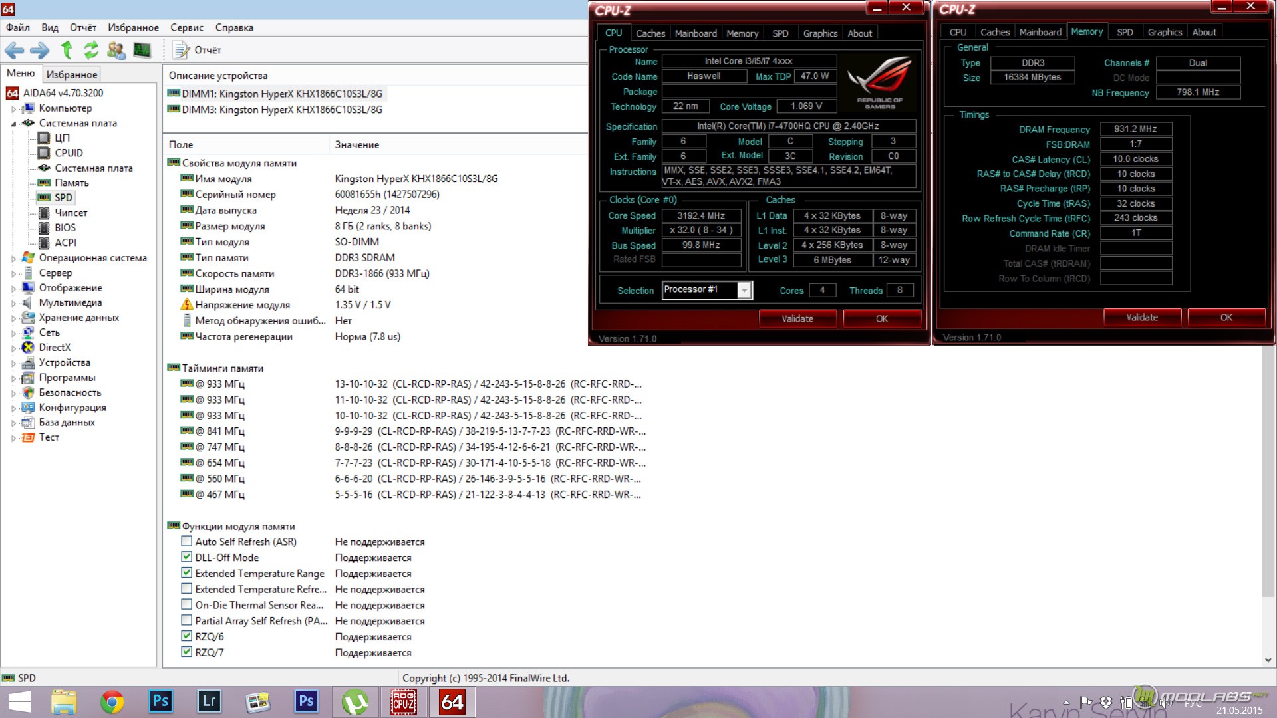The image size is (1277, 718).
Task: Select CPUID item in the tree
Action: click(x=69, y=153)
